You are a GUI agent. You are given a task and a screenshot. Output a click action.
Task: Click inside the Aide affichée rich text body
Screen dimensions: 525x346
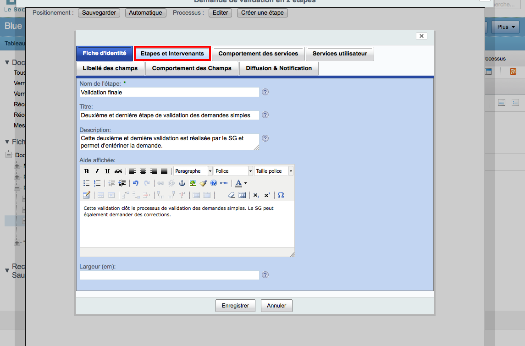tap(187, 224)
